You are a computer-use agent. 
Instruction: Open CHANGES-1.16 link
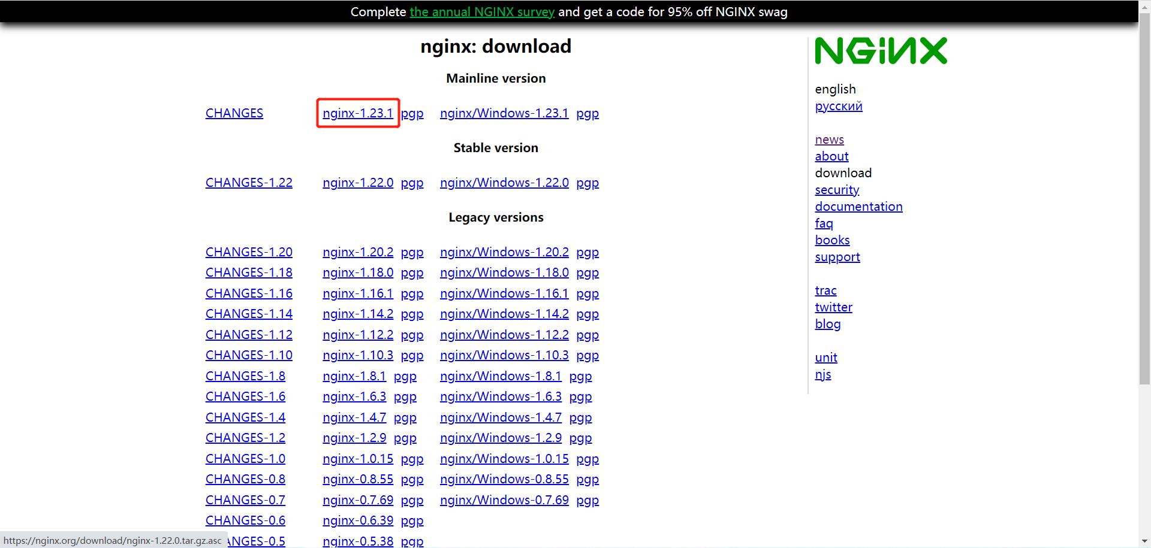pos(249,293)
